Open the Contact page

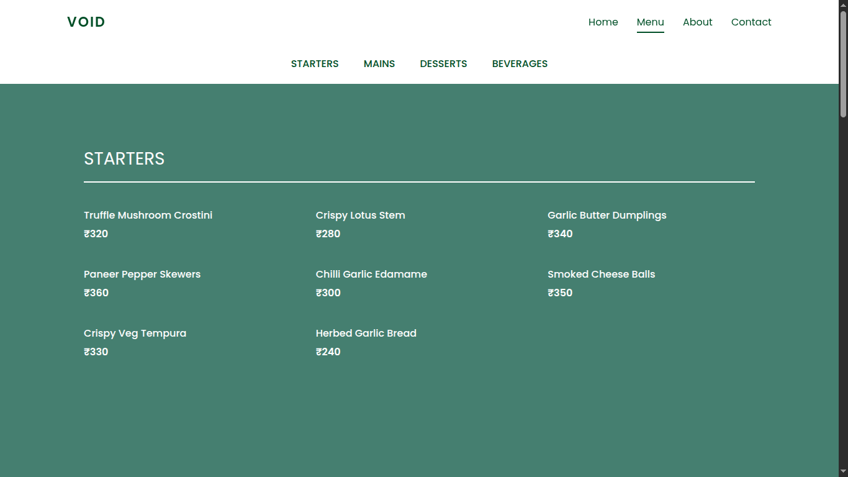pyautogui.click(x=751, y=22)
